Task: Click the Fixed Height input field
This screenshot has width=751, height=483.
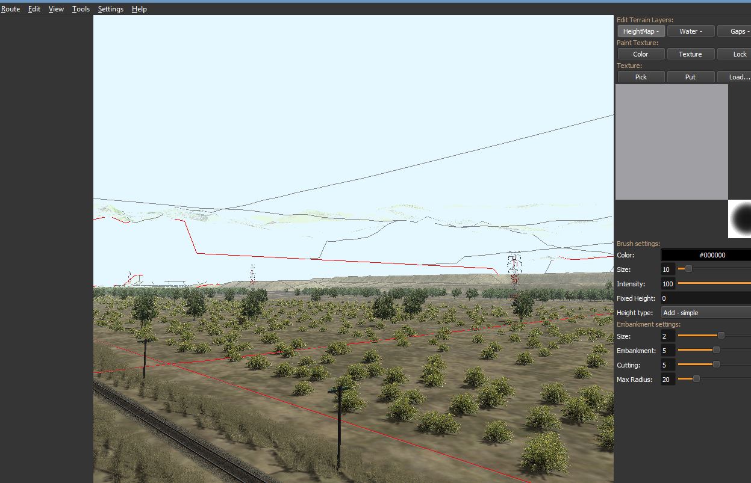Action: pos(706,298)
